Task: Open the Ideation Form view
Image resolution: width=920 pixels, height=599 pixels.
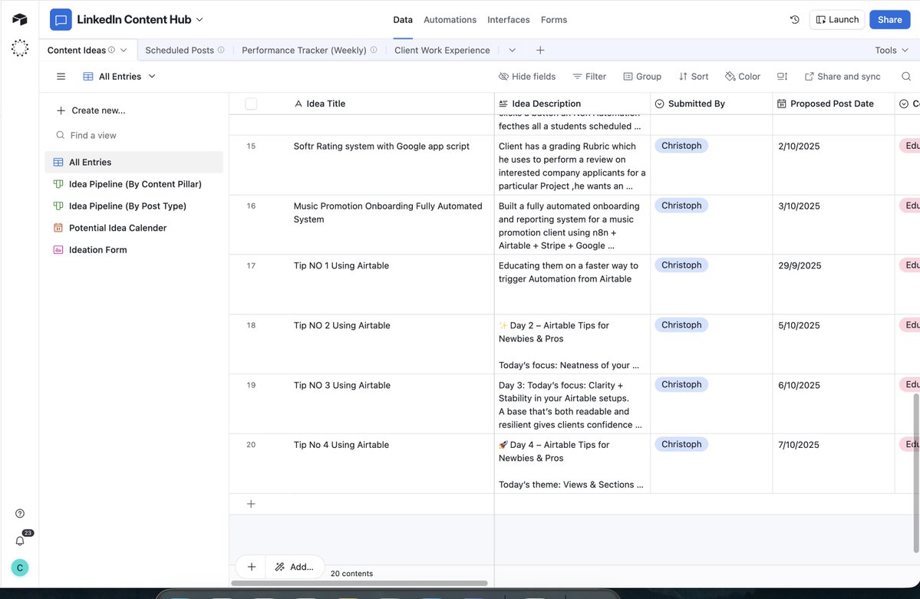Action: pyautogui.click(x=134, y=250)
